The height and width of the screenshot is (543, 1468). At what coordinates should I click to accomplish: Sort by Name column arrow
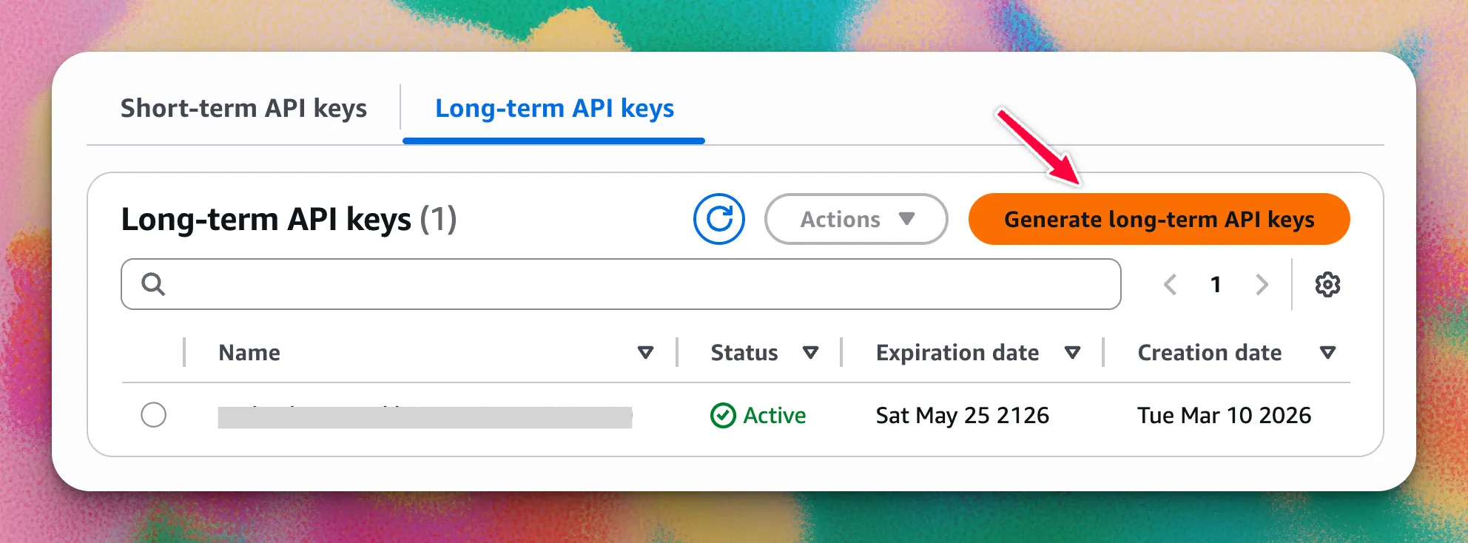tap(645, 353)
